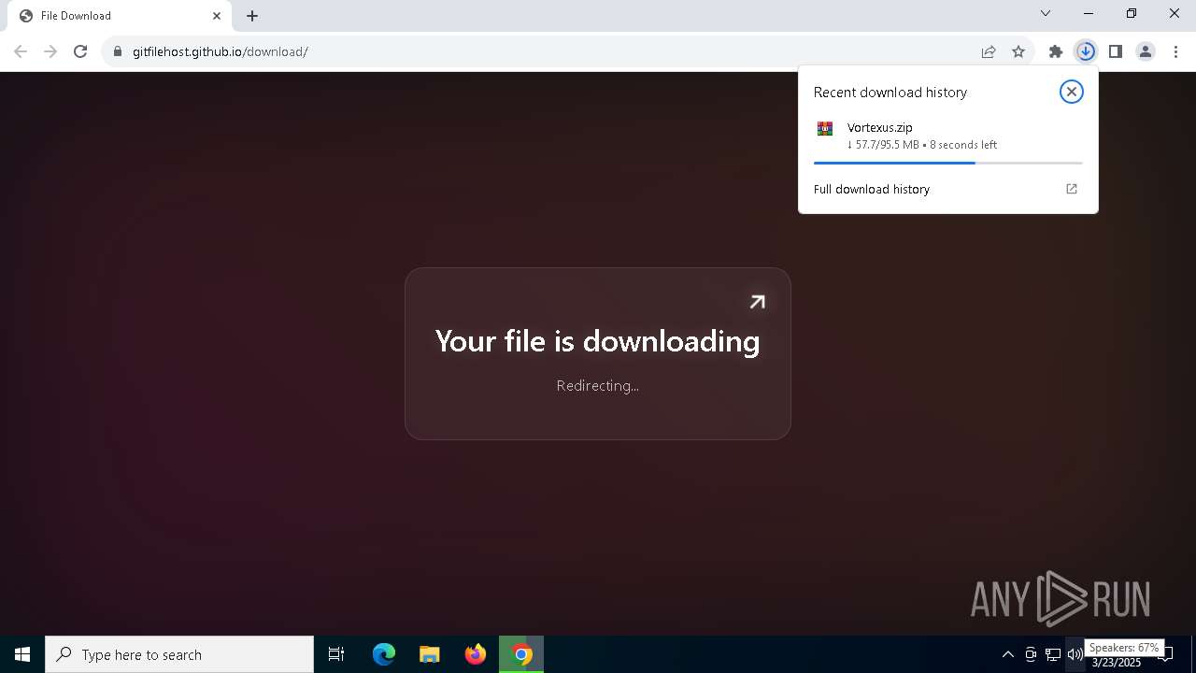Click the 'Your file is downloading' heading
Screen dimensions: 1196x673
click(598, 341)
